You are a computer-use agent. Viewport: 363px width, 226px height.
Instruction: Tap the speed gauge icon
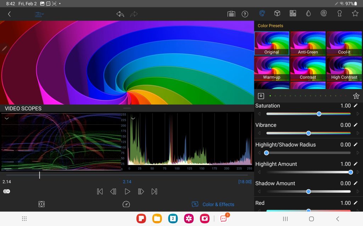pos(127,204)
